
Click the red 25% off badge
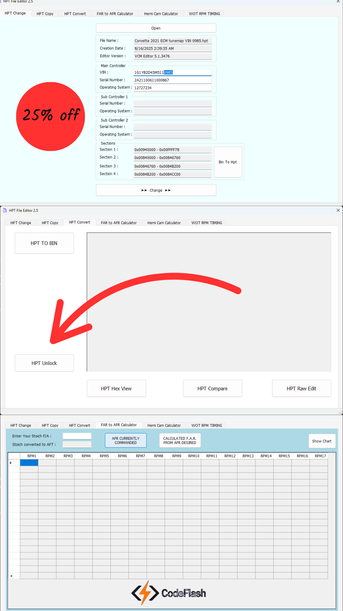pyautogui.click(x=50, y=116)
